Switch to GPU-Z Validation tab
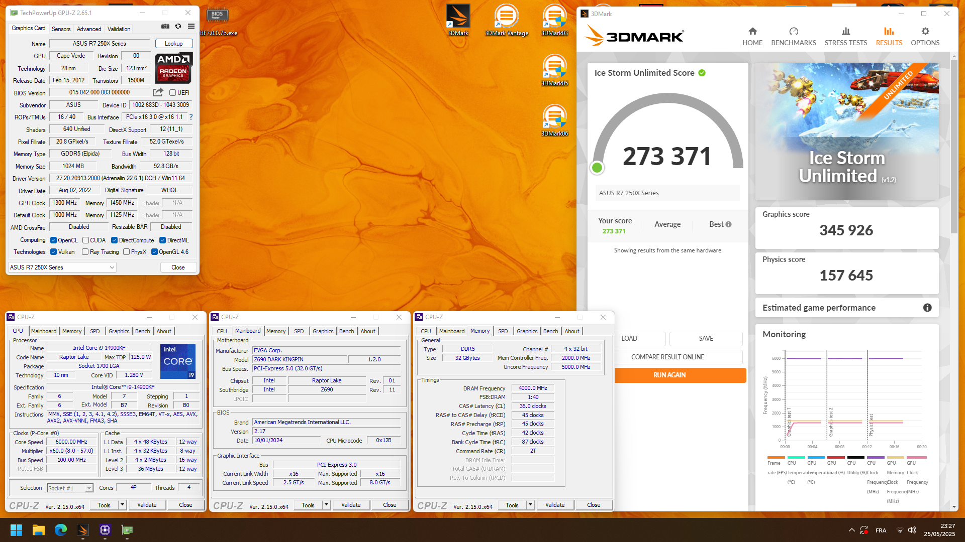965x542 pixels. (x=119, y=29)
